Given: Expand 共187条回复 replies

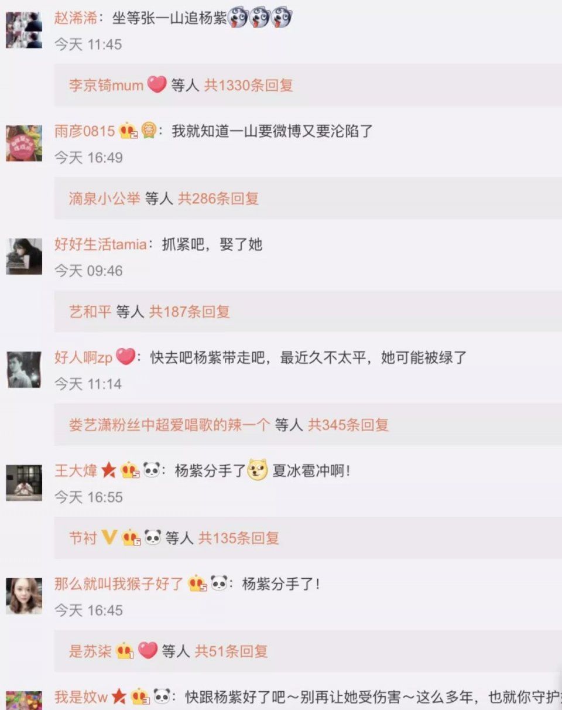Looking at the screenshot, I should click(x=190, y=311).
